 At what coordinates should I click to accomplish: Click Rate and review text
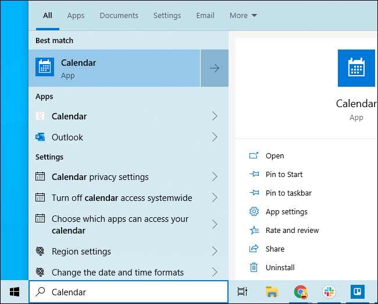(x=292, y=231)
